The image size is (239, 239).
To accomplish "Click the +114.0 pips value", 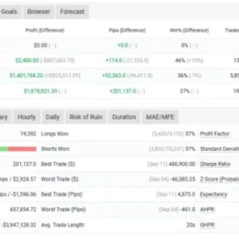I will 114,60.
